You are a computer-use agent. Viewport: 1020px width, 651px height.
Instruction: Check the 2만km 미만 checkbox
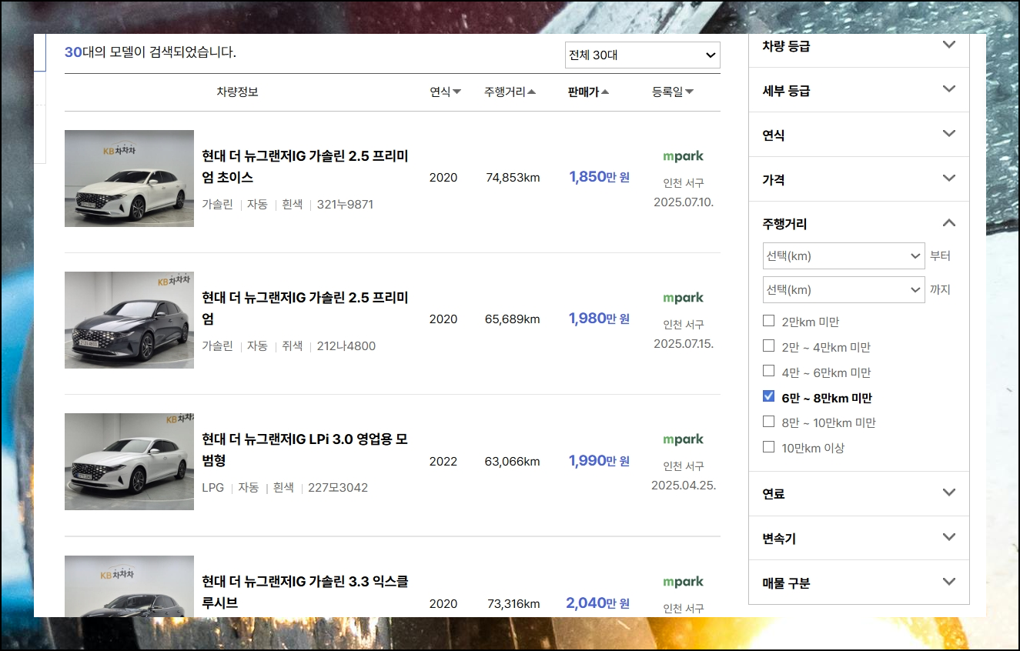(768, 321)
